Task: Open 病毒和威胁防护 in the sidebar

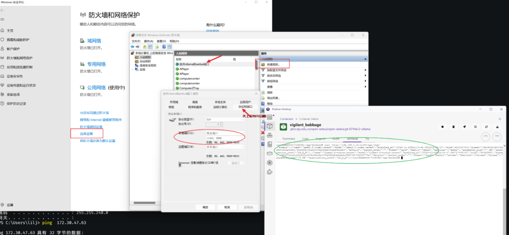Action: coord(18,40)
